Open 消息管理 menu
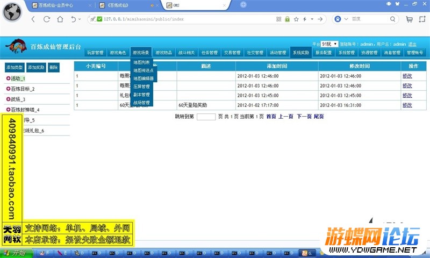 click(x=392, y=53)
